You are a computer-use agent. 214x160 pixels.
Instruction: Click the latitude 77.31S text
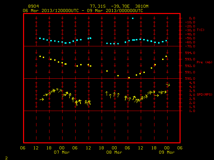tap(98, 6)
